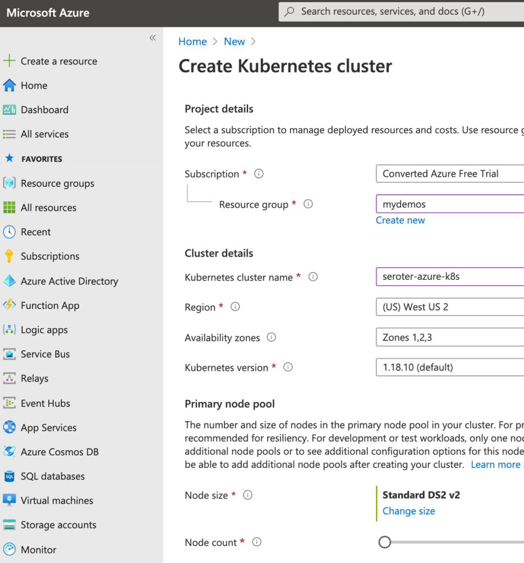Select the SQL databases icon
524x563 pixels.
(9, 476)
